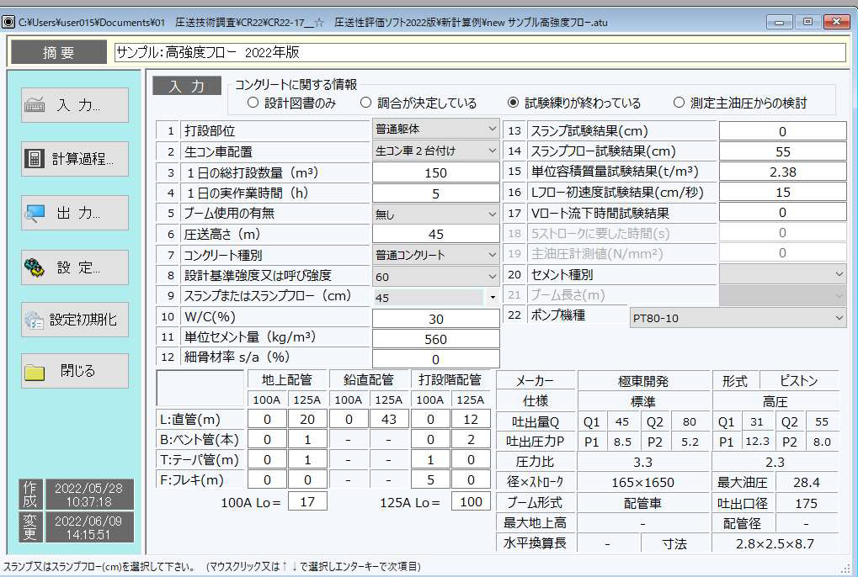Viewport: 858px width, 577px height.
Task: Click the 極東開発 maker cell
Action: click(643, 381)
